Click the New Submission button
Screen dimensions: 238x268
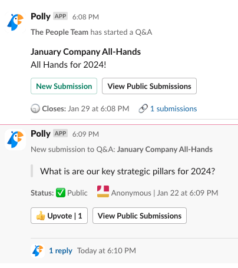pyautogui.click(x=64, y=86)
